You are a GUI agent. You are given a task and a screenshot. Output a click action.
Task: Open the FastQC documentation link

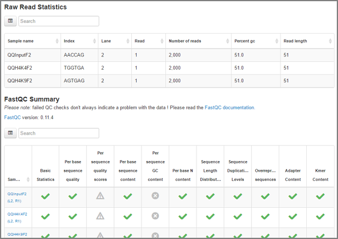click(230, 107)
